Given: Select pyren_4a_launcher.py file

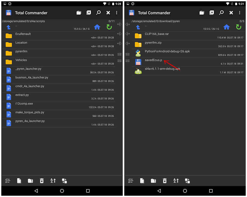Looking at the screenshot, I should (59, 123).
